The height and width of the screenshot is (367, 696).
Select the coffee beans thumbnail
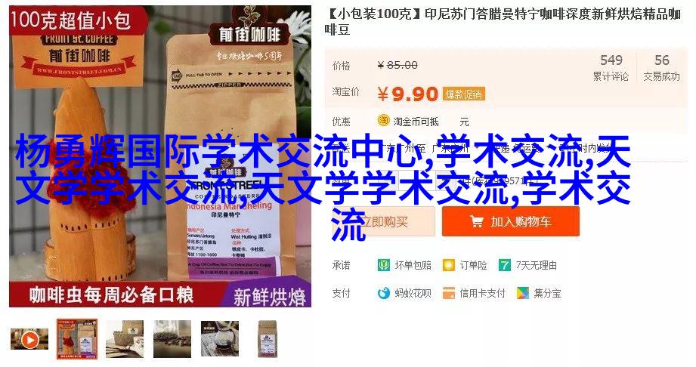pyautogui.click(x=172, y=339)
